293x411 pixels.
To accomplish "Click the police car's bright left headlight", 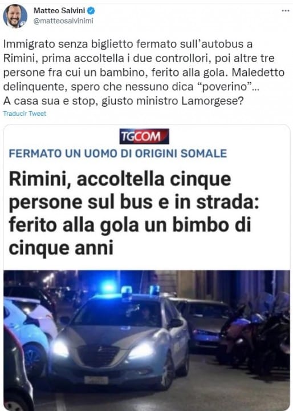I will coord(60,349).
